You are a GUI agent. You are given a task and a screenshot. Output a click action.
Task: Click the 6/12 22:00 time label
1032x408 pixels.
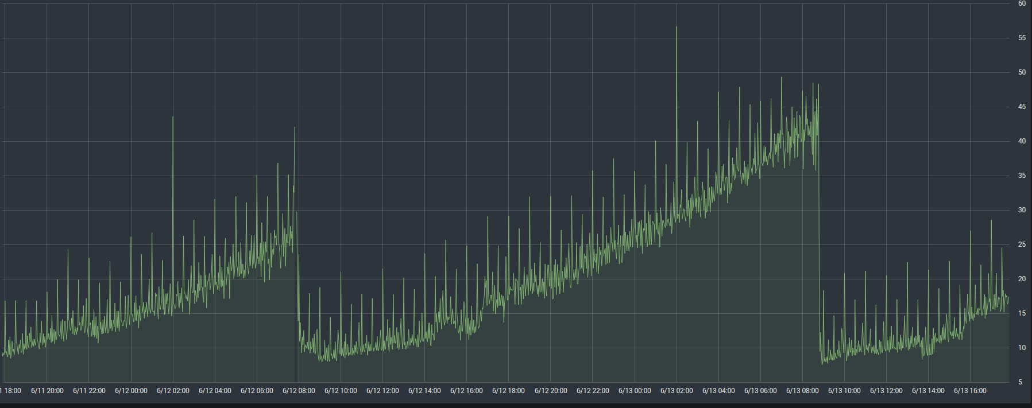pyautogui.click(x=593, y=391)
